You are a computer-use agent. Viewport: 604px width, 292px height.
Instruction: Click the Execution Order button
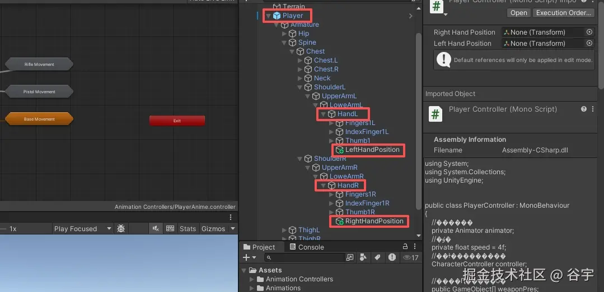click(564, 13)
